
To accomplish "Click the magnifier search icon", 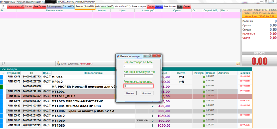I will pos(3,63).
